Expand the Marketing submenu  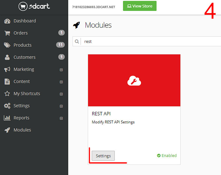(x=61, y=70)
